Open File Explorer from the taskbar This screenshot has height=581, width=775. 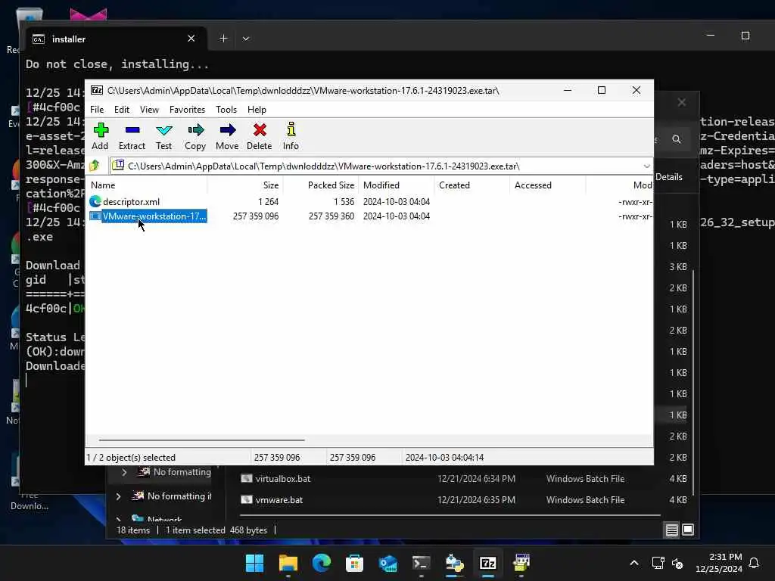point(288,563)
